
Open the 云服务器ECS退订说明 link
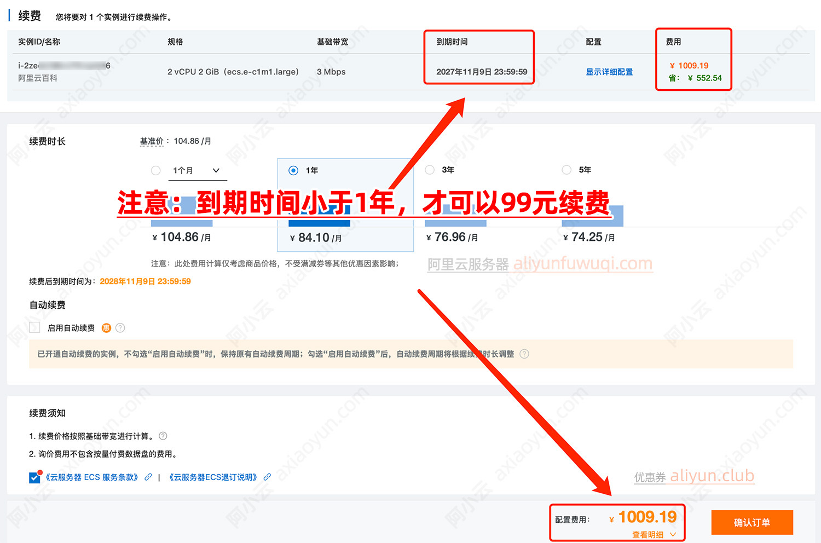coord(213,477)
